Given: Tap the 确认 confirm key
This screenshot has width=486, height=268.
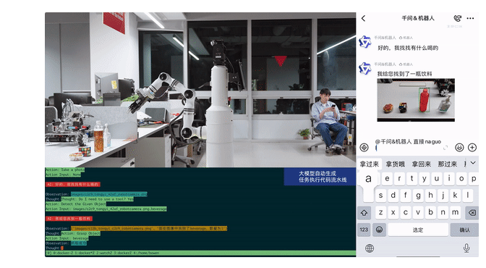Looking at the screenshot, I should [464, 230].
